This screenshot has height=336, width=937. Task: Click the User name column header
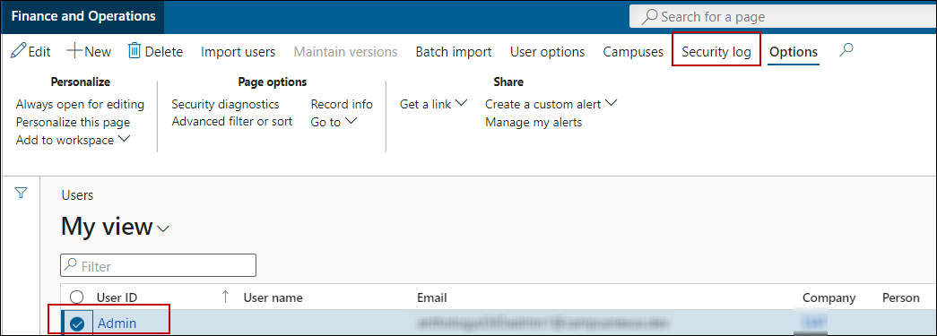pos(273,297)
